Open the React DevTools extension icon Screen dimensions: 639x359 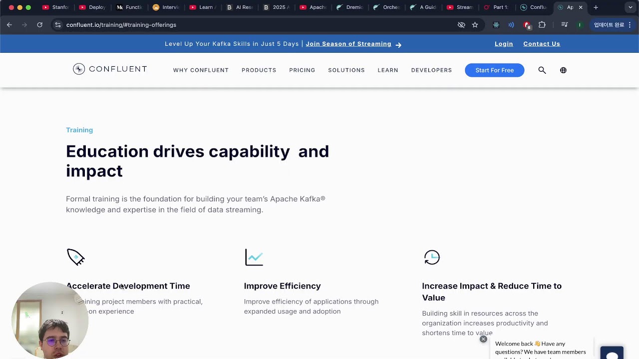coord(496,24)
